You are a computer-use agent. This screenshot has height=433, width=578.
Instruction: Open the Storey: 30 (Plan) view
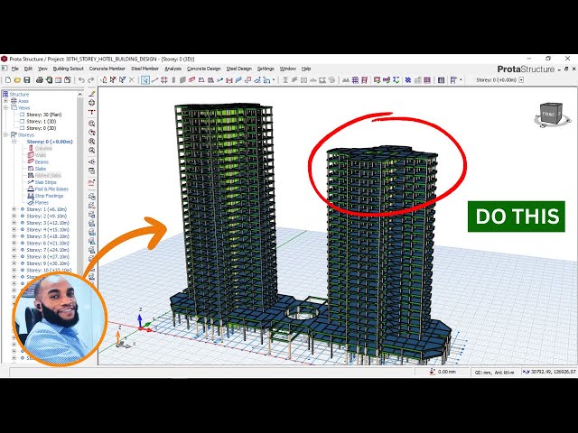(44, 115)
